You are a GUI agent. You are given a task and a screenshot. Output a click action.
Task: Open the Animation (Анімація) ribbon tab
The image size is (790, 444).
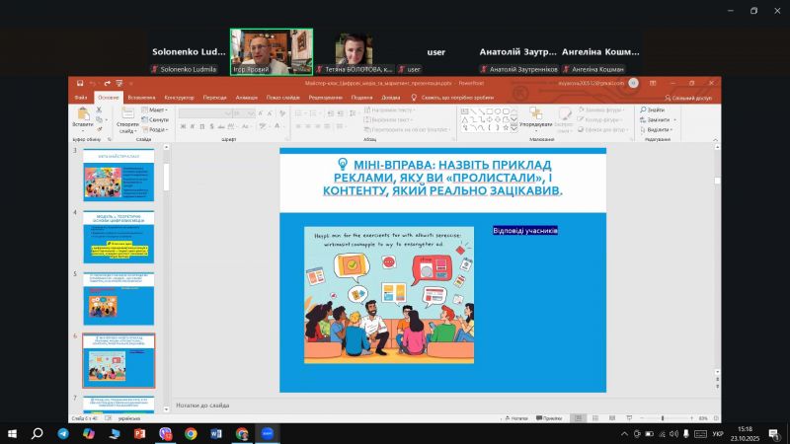pos(247,98)
